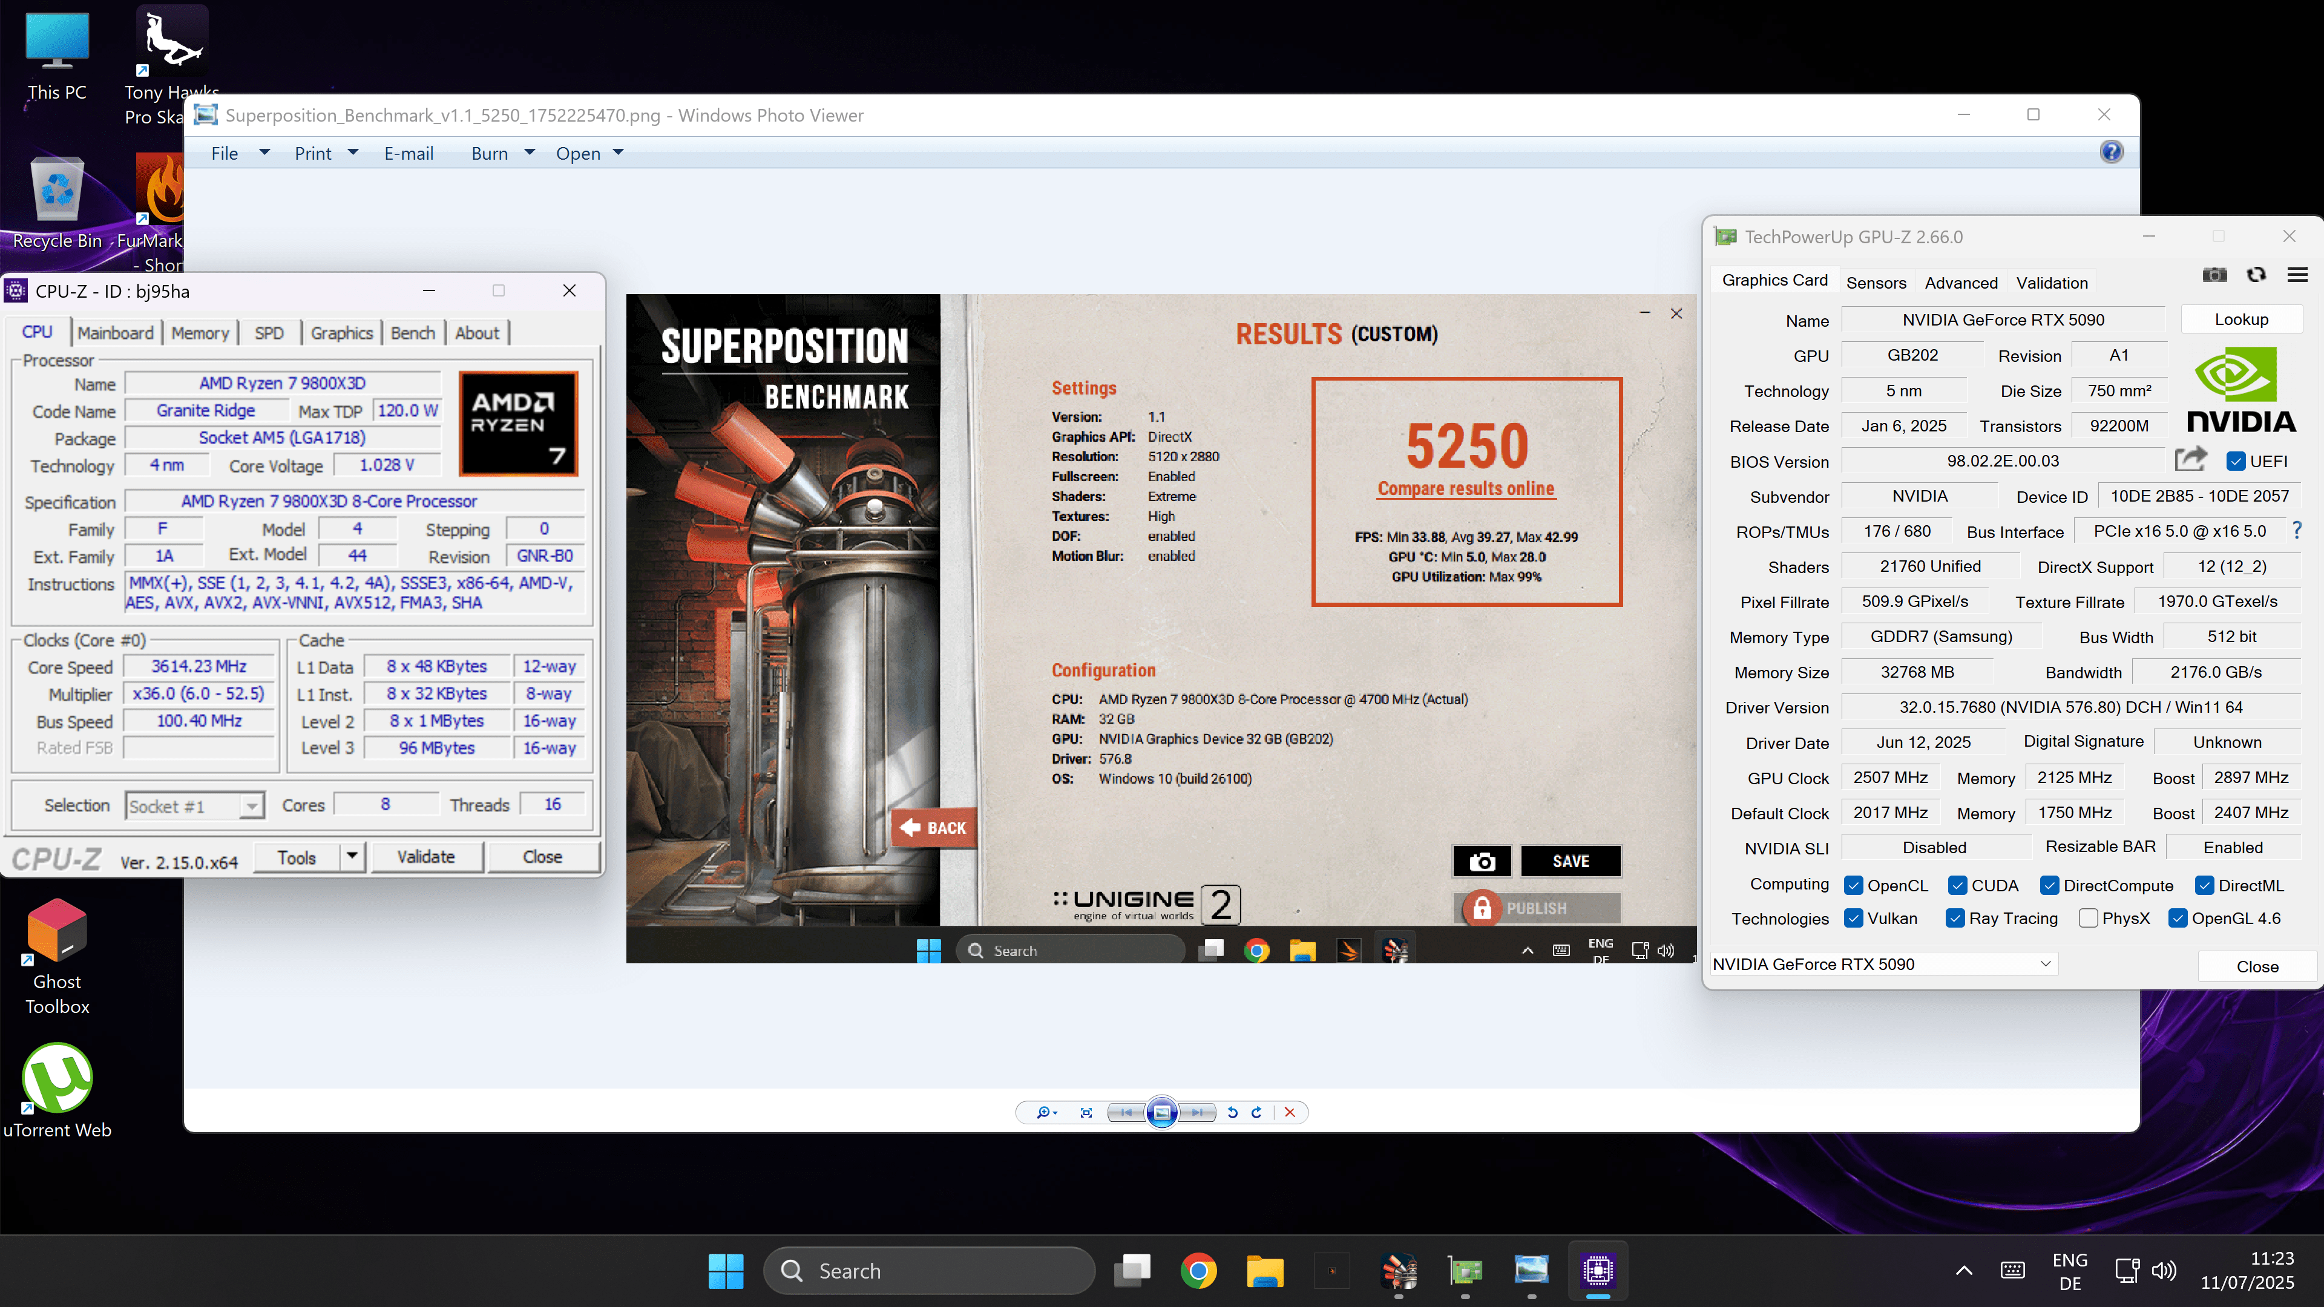Open the Sensors tab in GPU-Z

(x=1876, y=283)
